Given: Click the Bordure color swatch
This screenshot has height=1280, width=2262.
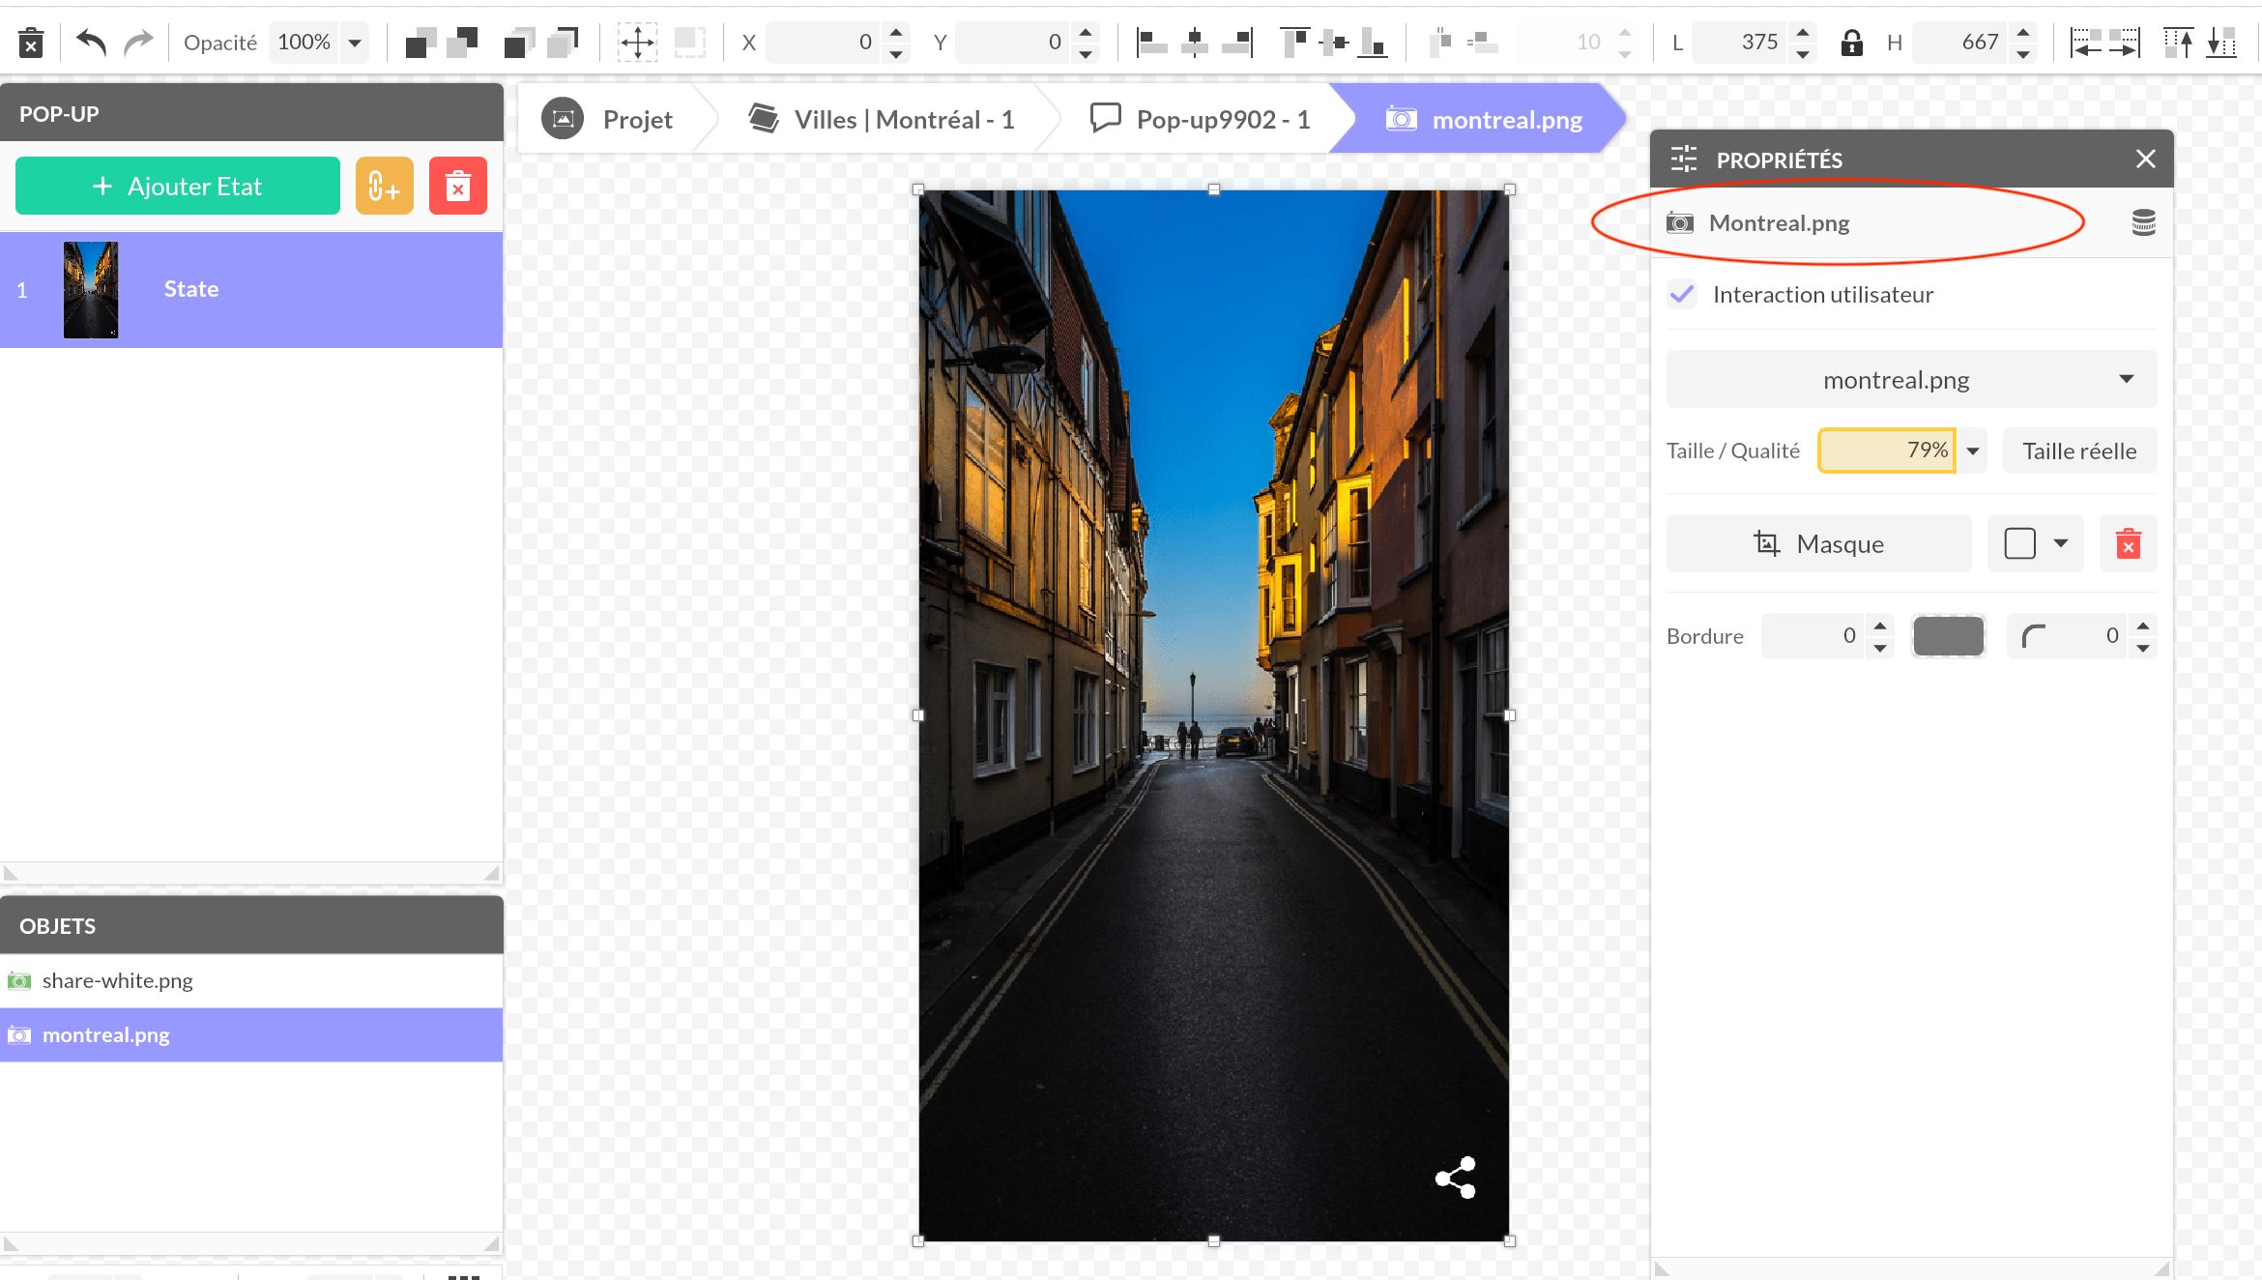Looking at the screenshot, I should [x=1948, y=635].
